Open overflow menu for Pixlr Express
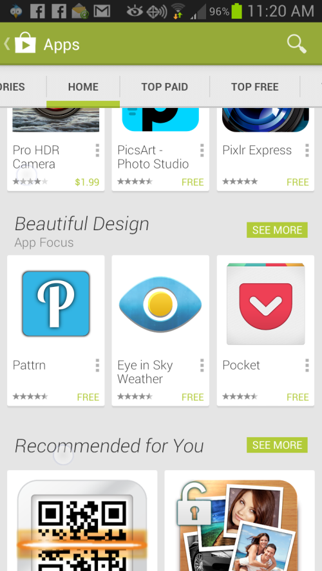This screenshot has width=322, height=571. point(307,150)
